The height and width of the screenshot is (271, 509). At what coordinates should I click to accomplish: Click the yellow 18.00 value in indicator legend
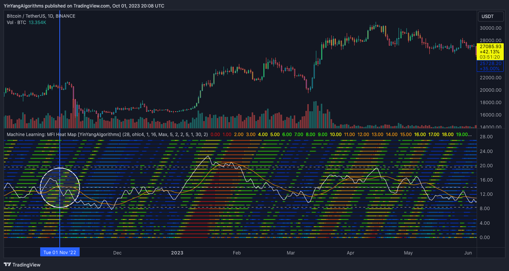pos(448,134)
